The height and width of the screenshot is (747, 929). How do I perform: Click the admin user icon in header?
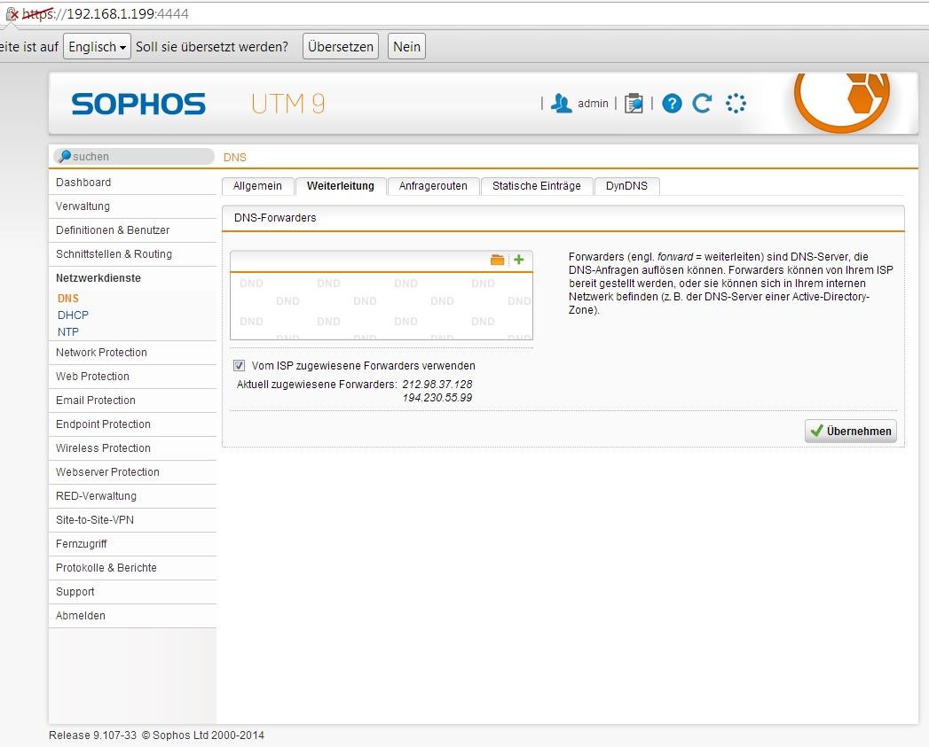[x=561, y=103]
